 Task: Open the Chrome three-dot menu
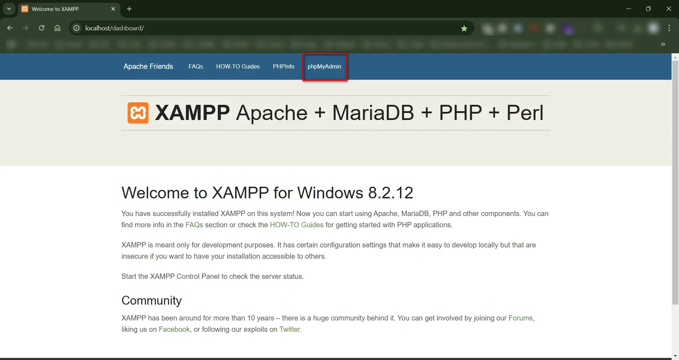669,28
